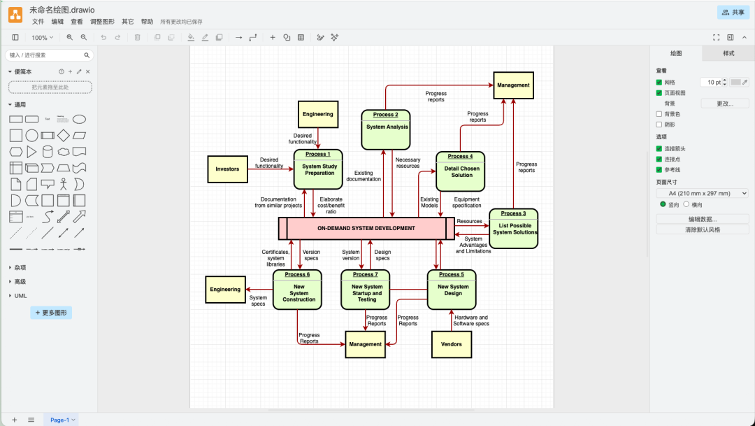This screenshot has width=755, height=426.
Task: Click the insert plus icon in the toolbar
Action: (273, 38)
